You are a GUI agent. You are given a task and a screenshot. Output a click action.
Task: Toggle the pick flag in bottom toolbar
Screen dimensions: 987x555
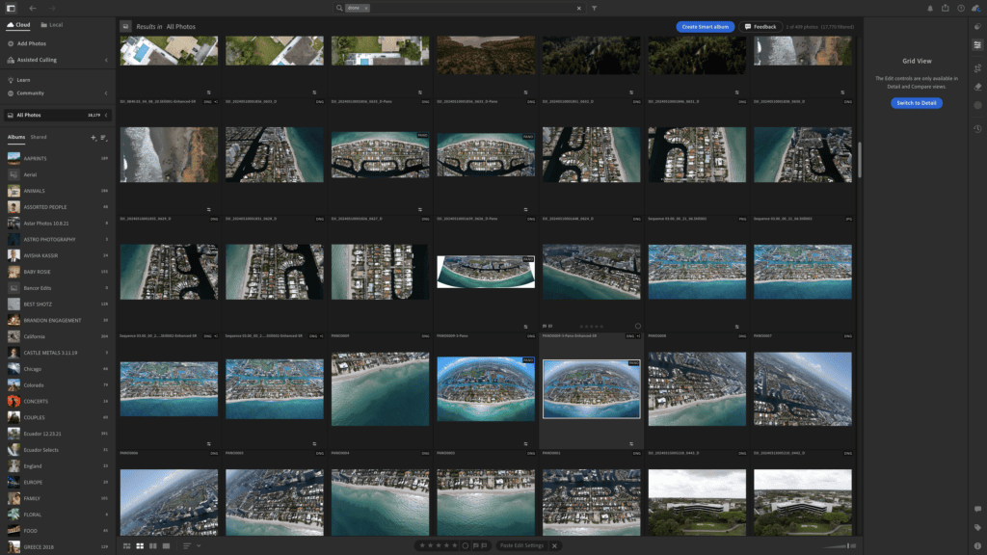(476, 545)
